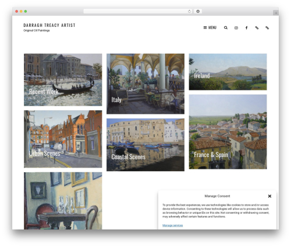
Task: Click the browser reload icon
Action: click(x=189, y=11)
